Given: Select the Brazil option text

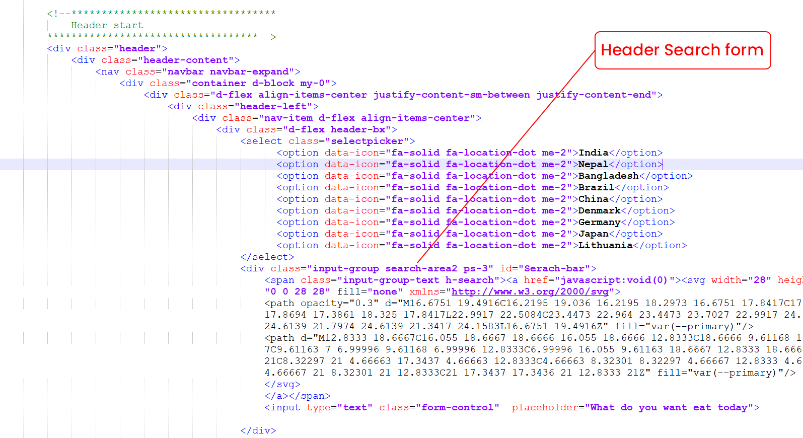Looking at the screenshot, I should tap(596, 187).
